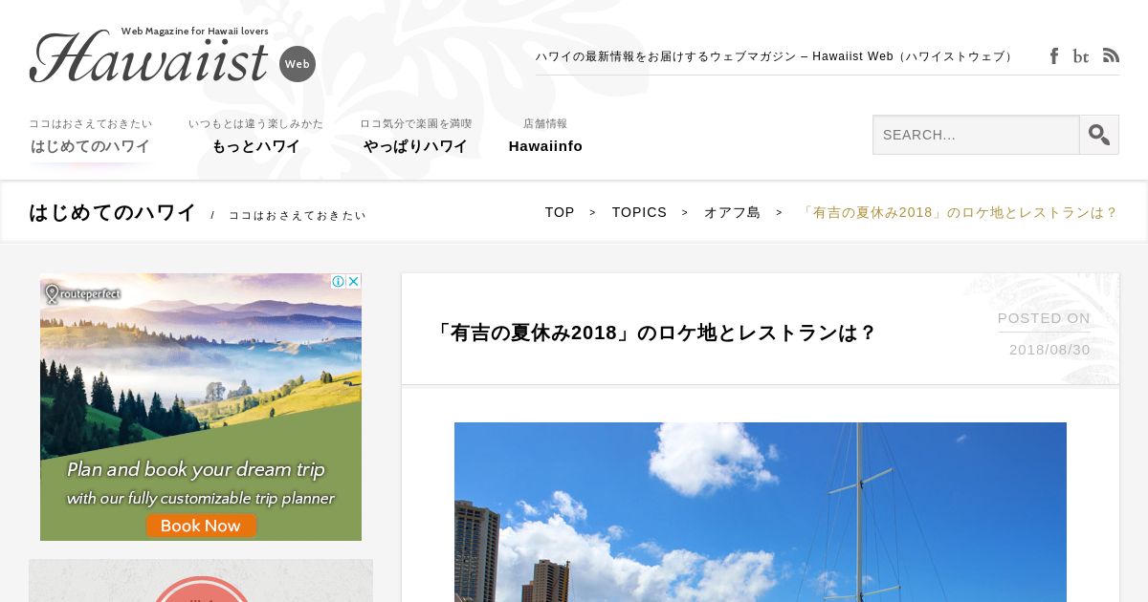Viewport: 1148px width, 602px height.
Task: Click the posted date 2018/08/30
Action: (1049, 350)
